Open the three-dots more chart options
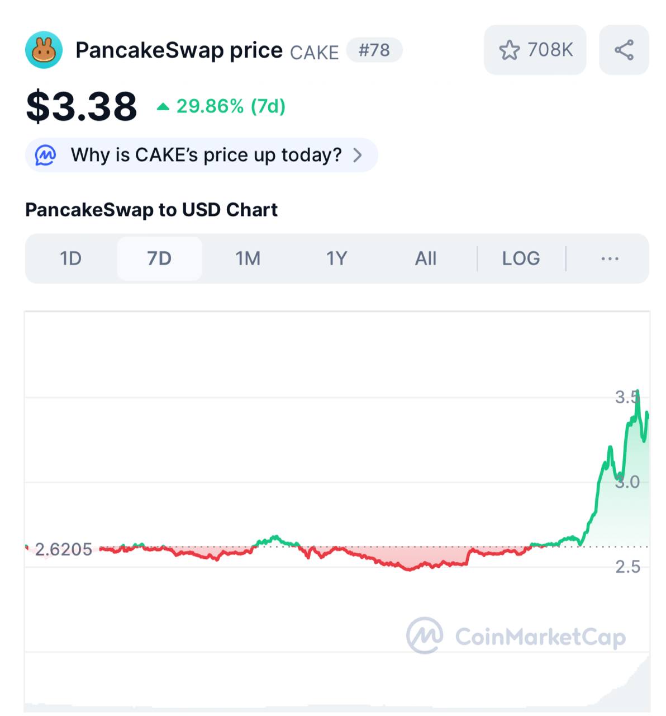This screenshot has height=716, width=666. click(610, 258)
